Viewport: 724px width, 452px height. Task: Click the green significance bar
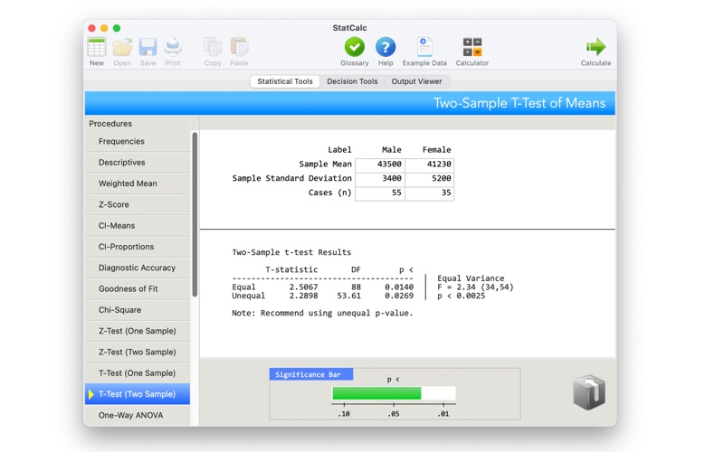(x=376, y=393)
